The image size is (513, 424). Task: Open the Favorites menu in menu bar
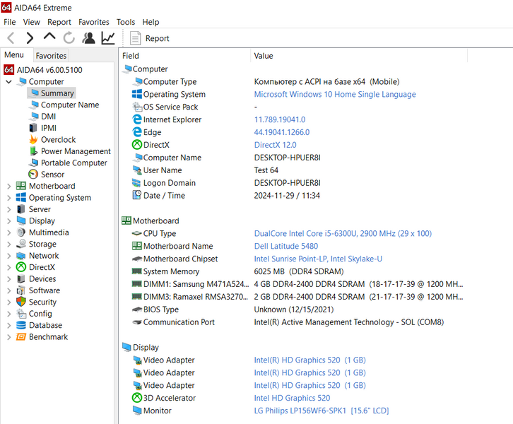pos(93,22)
